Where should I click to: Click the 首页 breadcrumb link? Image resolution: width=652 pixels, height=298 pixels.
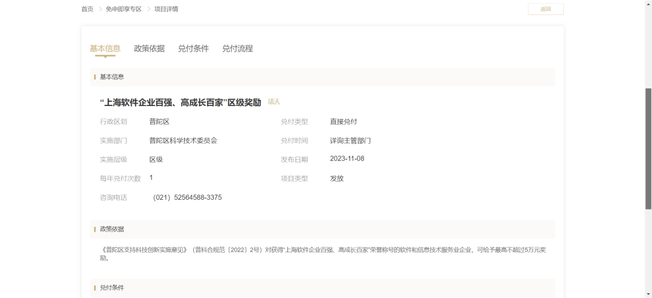pos(88,9)
